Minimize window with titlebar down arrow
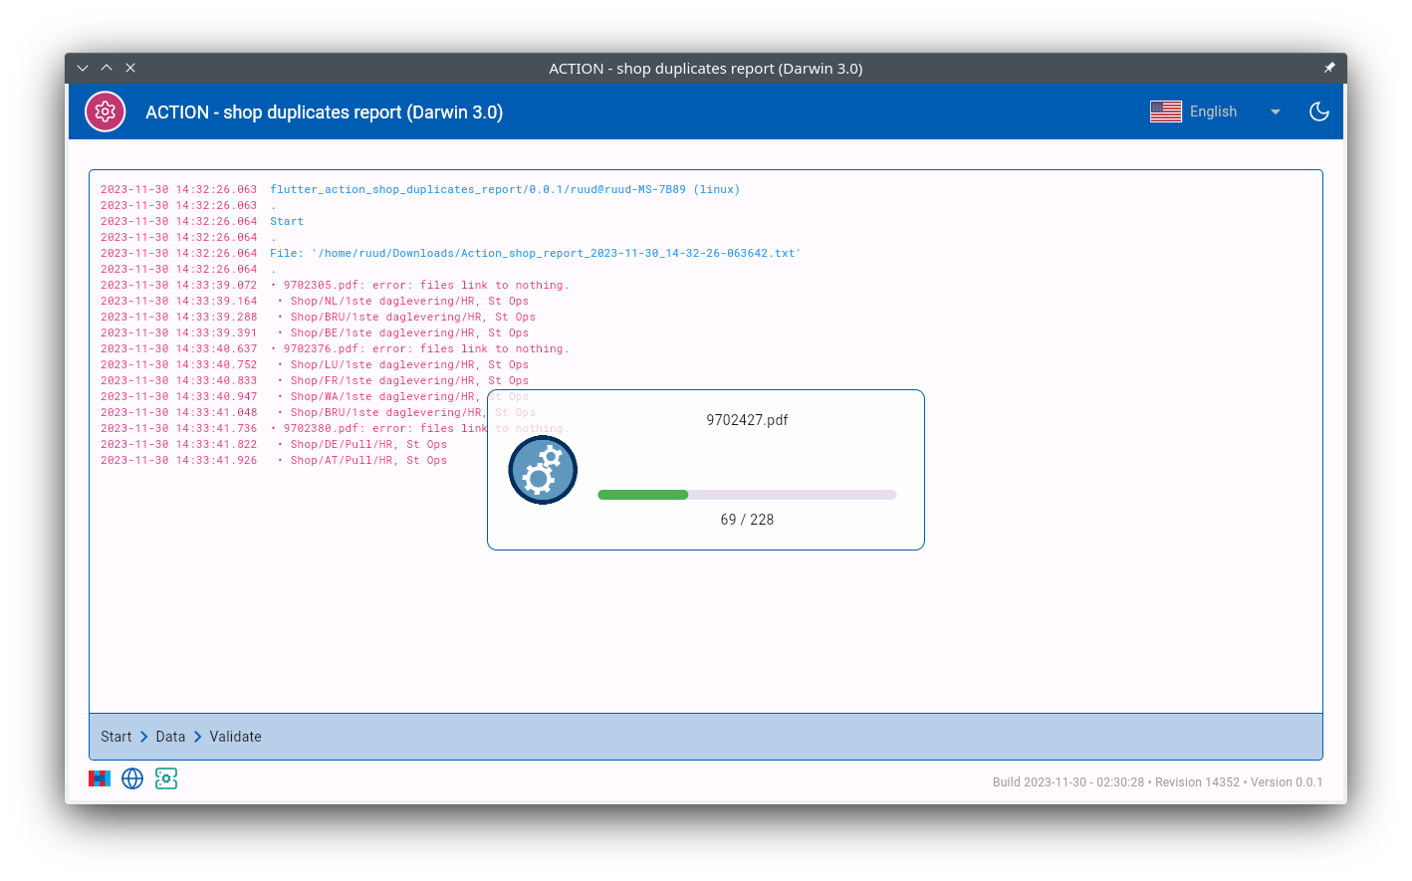The width and height of the screenshot is (1412, 881). click(83, 68)
